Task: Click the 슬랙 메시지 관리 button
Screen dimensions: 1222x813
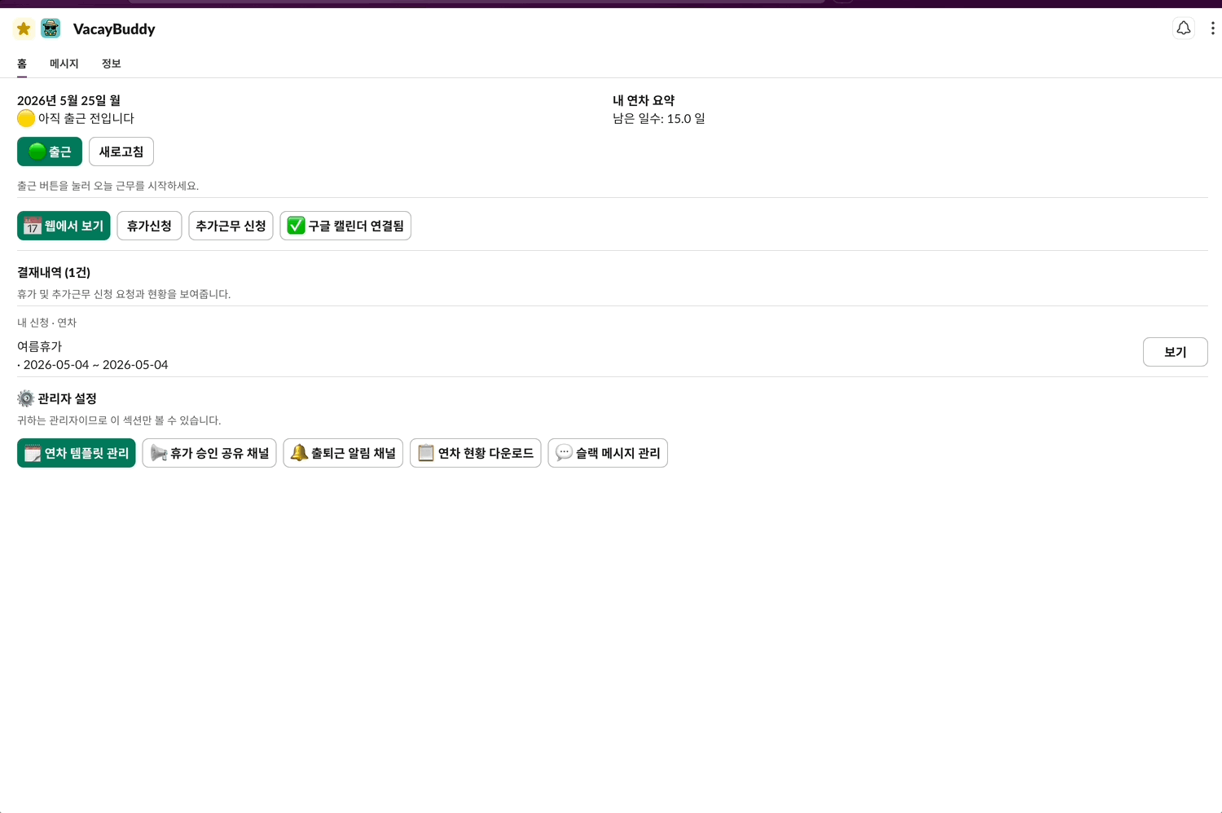Action: click(608, 453)
